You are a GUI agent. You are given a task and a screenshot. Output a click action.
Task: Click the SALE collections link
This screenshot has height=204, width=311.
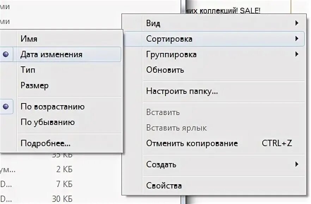click(223, 11)
